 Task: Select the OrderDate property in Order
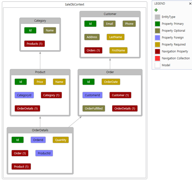tap(111, 82)
